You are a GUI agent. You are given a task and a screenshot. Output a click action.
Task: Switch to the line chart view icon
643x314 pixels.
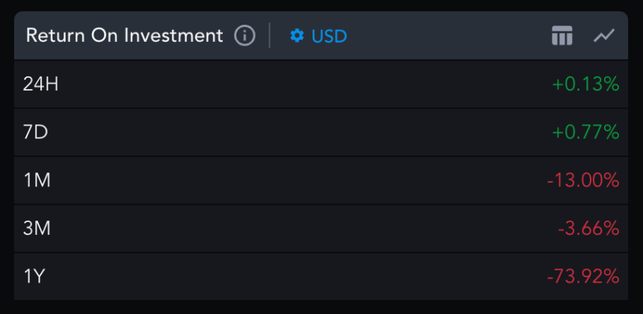[x=604, y=35]
